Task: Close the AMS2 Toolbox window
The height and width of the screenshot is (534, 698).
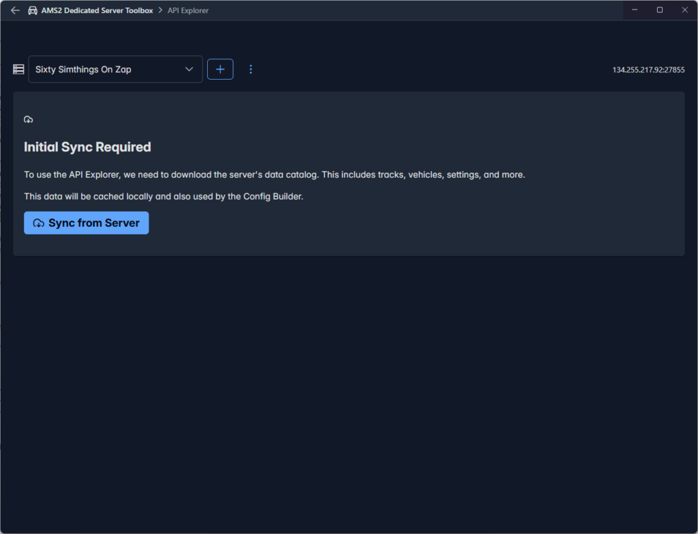Action: pyautogui.click(x=684, y=10)
